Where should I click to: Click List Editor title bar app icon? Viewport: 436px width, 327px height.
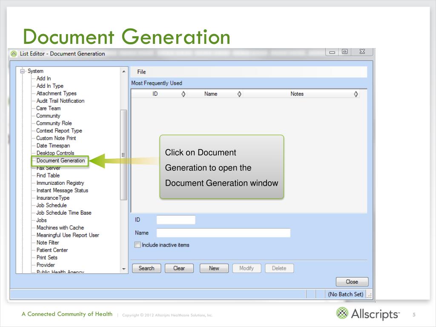point(14,54)
